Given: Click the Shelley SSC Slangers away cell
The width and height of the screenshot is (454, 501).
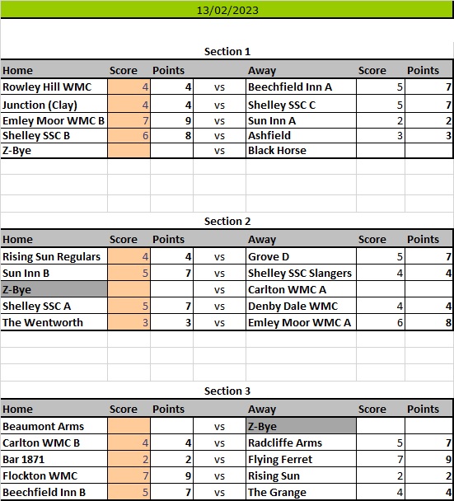Looking at the screenshot, I should pyautogui.click(x=301, y=274).
